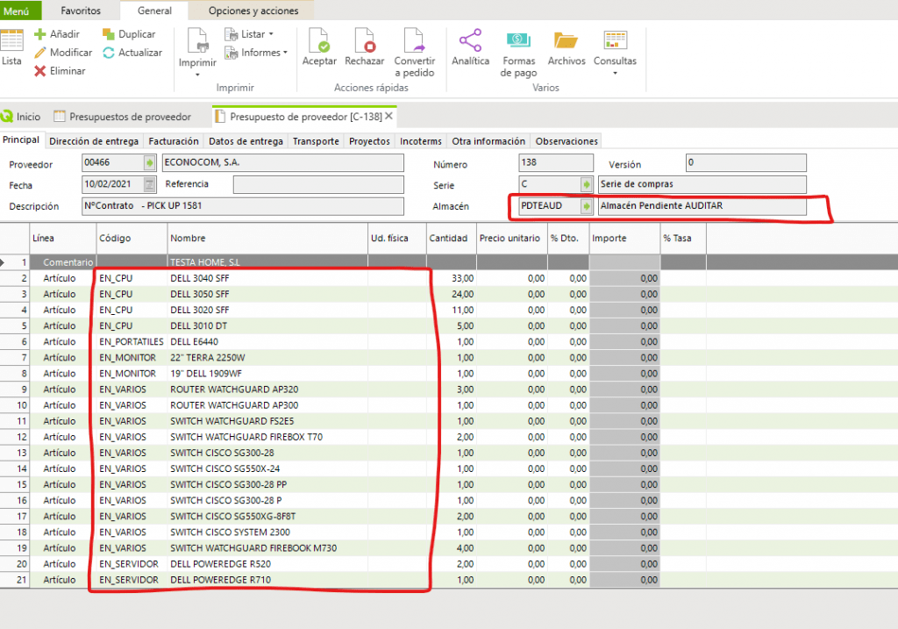The height and width of the screenshot is (629, 898).
Task: Open the Fecha calendar picker
Action: point(149,184)
